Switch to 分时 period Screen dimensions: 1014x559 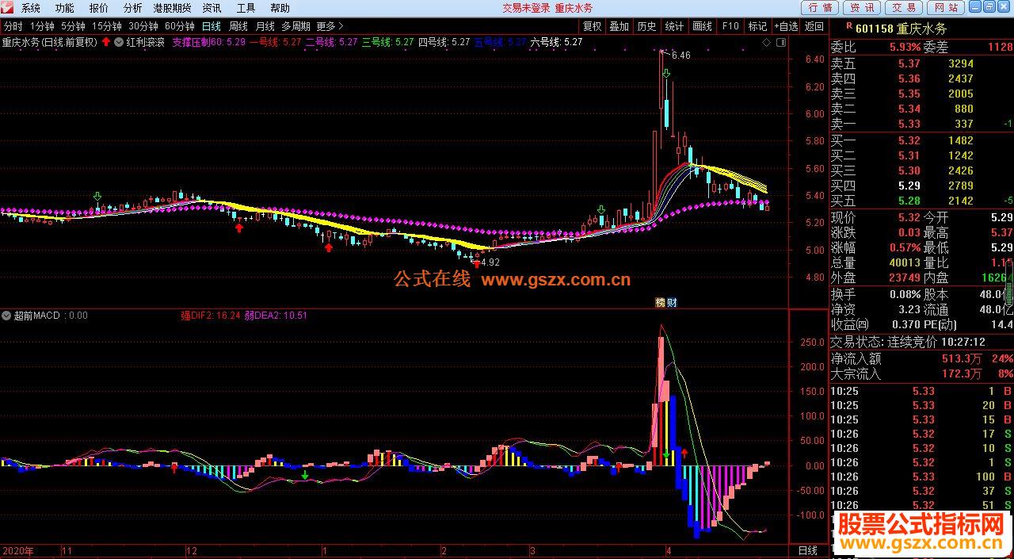click(13, 25)
